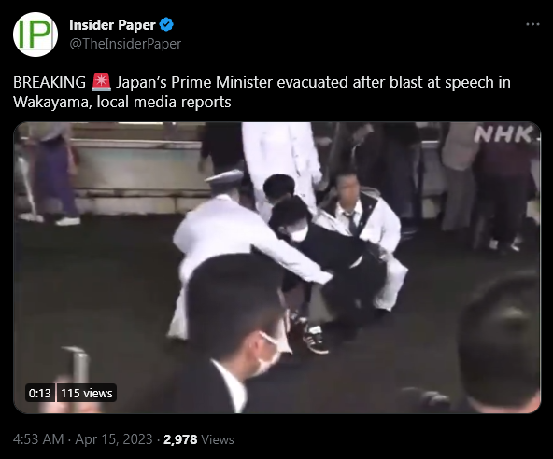Click the Wakayama, local media reports text
Screen dimensions: 553x459
coord(122,103)
